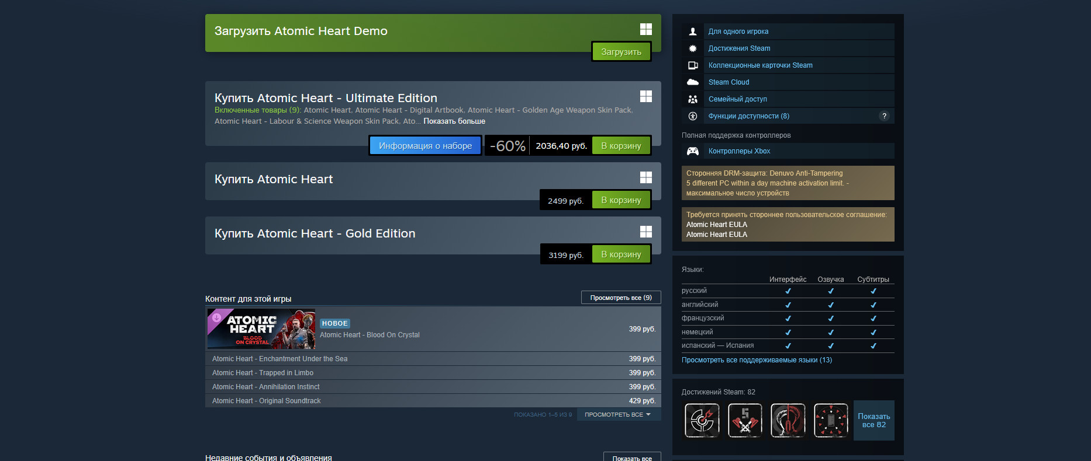1091x461 pixels.
Task: Click Достижений Steam: 82 heading
Action: 718,392
